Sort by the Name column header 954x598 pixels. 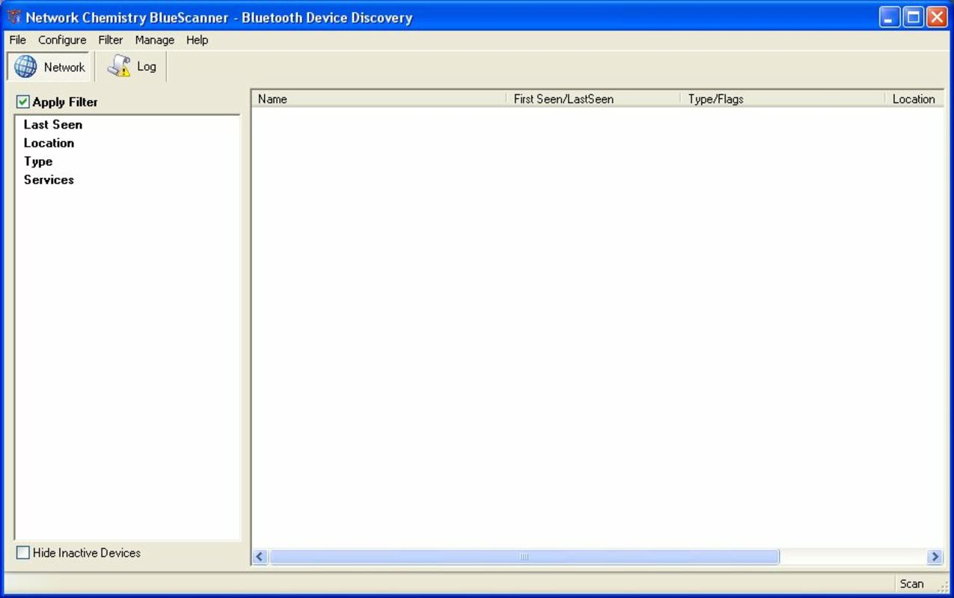pyautogui.click(x=379, y=99)
